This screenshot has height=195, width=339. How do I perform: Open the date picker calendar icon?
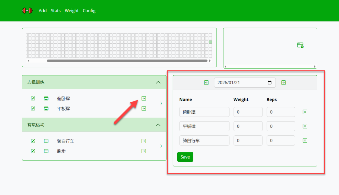(270, 83)
